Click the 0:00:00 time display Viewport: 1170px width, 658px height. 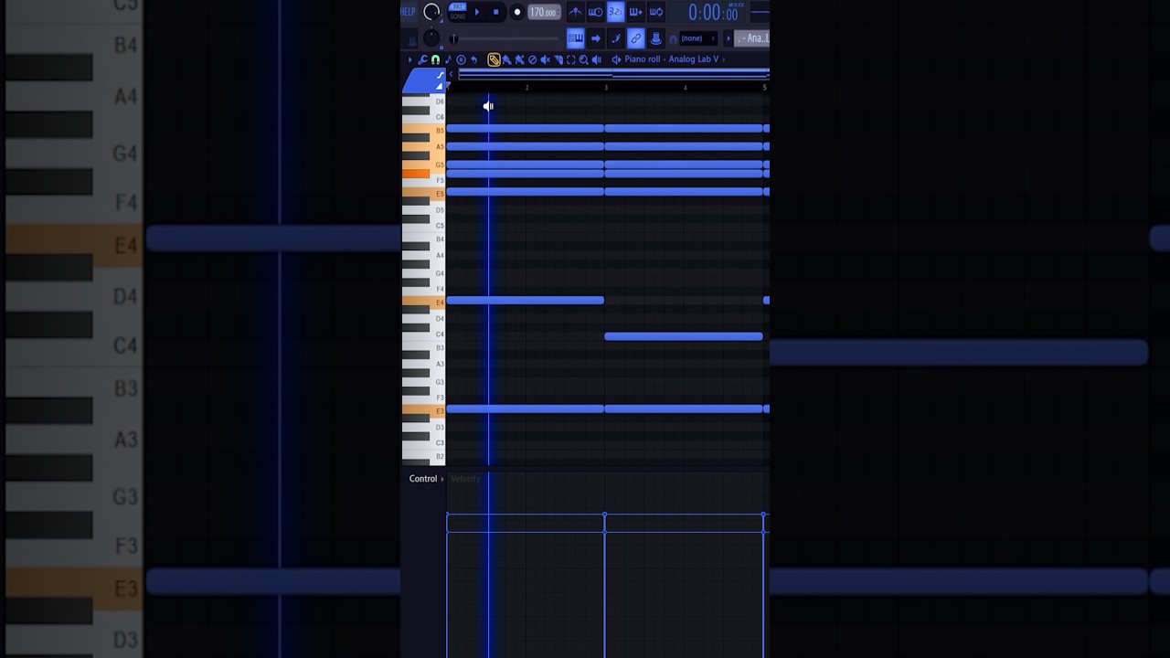click(x=714, y=12)
